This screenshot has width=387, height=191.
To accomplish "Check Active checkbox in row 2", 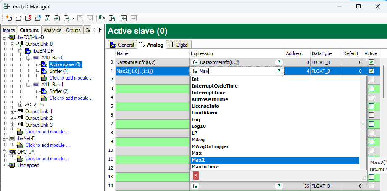I will click(x=371, y=80).
